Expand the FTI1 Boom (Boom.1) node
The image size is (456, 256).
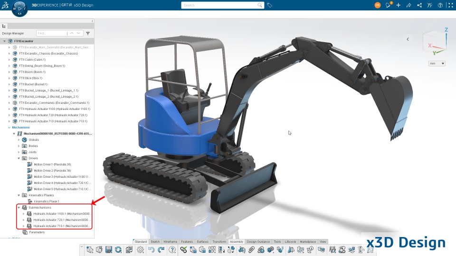pyautogui.click(x=9, y=72)
